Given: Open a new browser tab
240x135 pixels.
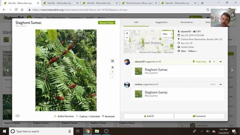Looking at the screenshot, I should point(202,3).
